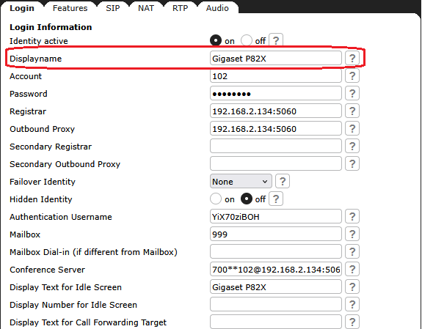Click help icon for Outbound Proxy
The height and width of the screenshot is (329, 422).
point(352,129)
